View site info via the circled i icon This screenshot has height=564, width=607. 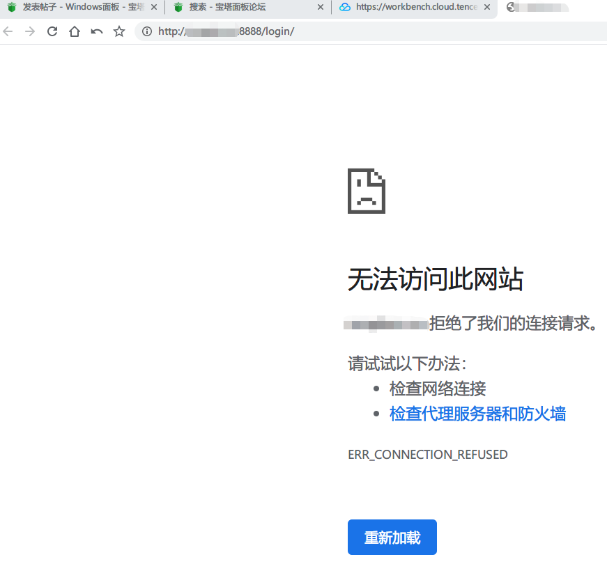tap(147, 31)
